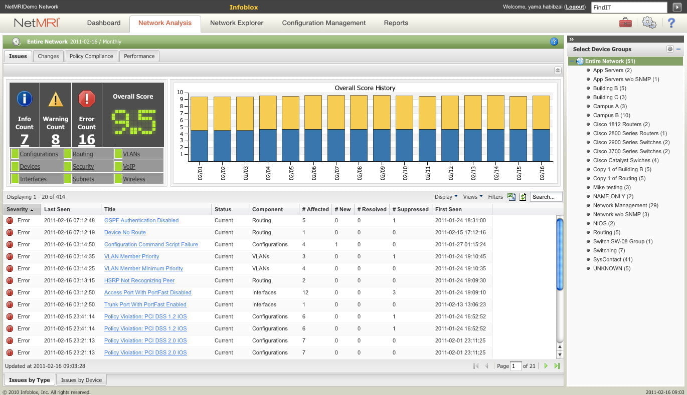Screen dimensions: 687x395
Task: Collapse the summary section chevron
Action: click(x=557, y=71)
